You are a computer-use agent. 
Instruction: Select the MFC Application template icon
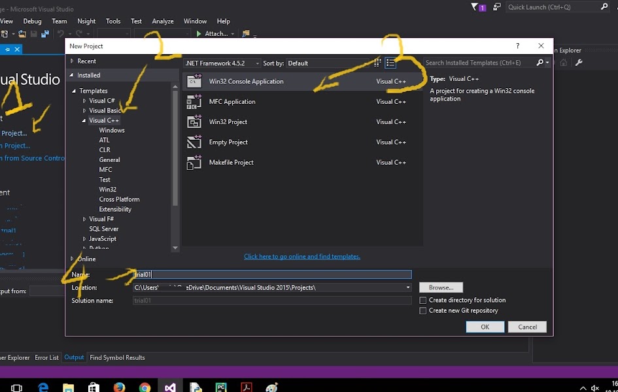(194, 101)
